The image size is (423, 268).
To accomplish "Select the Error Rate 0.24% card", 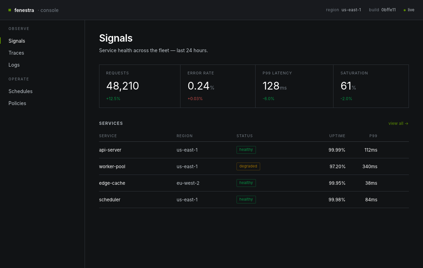I will click(x=218, y=86).
